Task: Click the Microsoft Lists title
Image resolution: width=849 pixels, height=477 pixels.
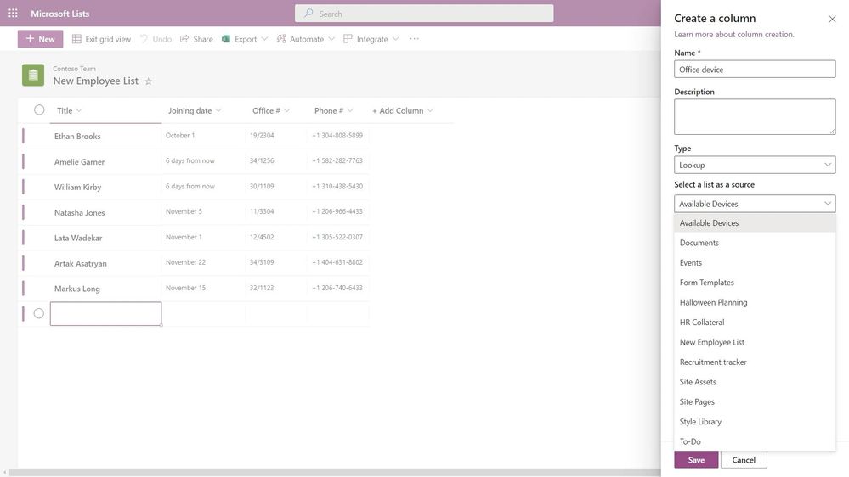Action: click(x=60, y=14)
